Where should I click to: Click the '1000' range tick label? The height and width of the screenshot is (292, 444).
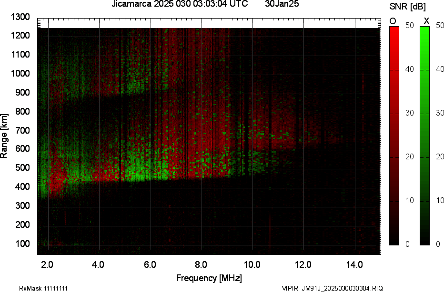[20, 74]
